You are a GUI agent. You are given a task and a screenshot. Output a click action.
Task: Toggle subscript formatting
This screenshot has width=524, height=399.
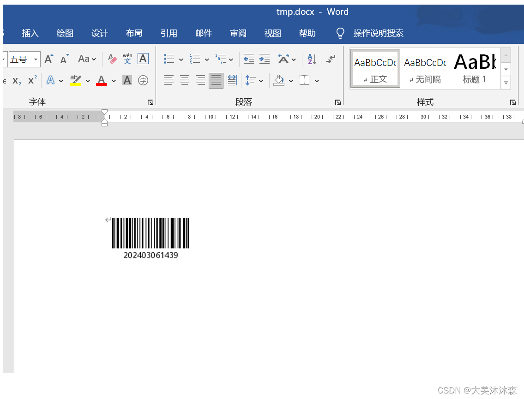point(17,80)
